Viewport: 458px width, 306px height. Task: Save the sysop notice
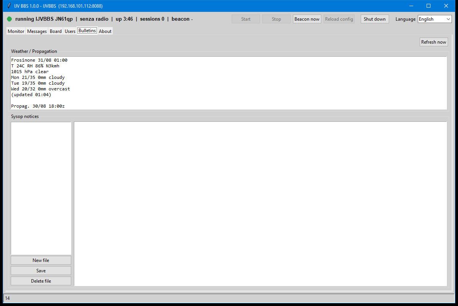point(41,271)
